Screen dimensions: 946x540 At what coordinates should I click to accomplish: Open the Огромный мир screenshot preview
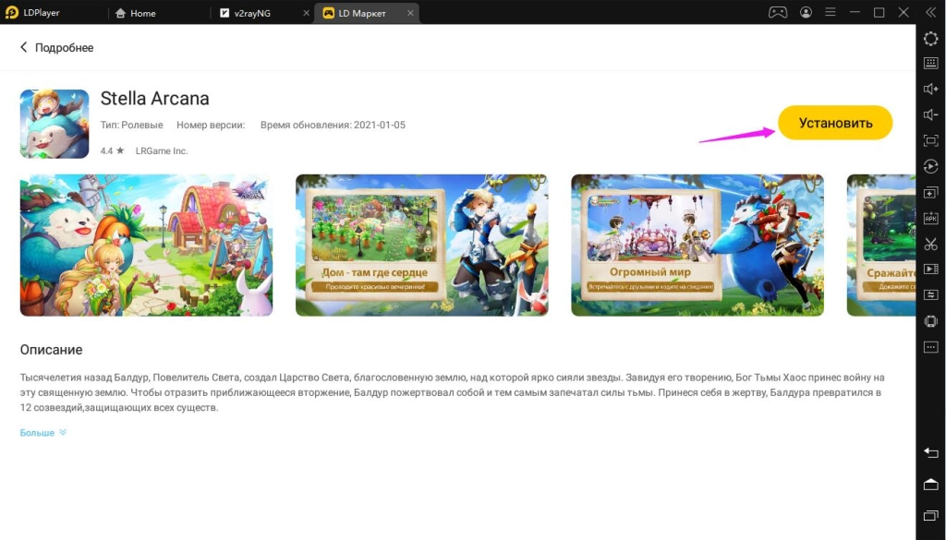point(697,245)
